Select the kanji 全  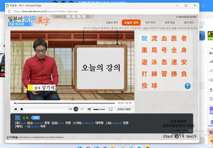[x=174, y=50]
